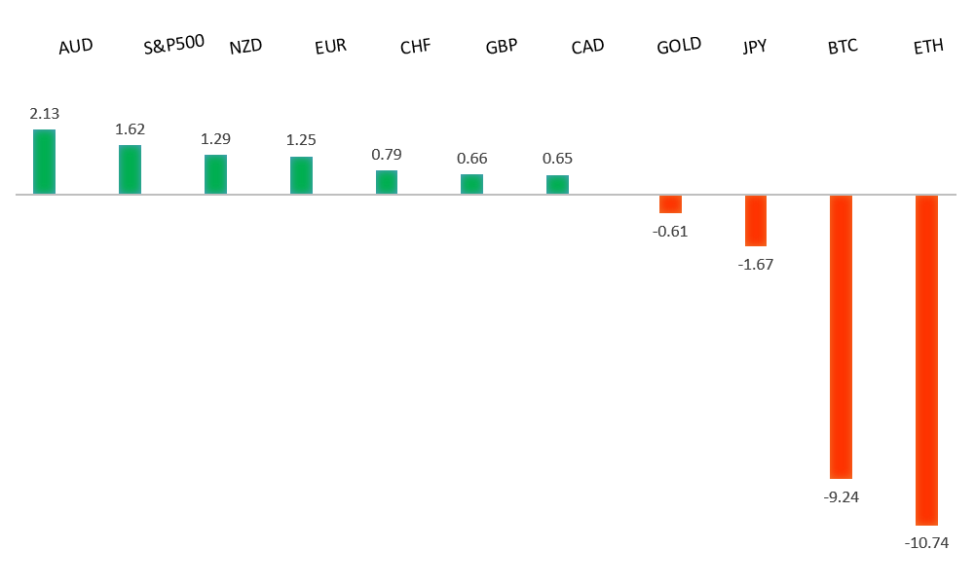
Task: Select the BTC label at top
Action: point(843,46)
